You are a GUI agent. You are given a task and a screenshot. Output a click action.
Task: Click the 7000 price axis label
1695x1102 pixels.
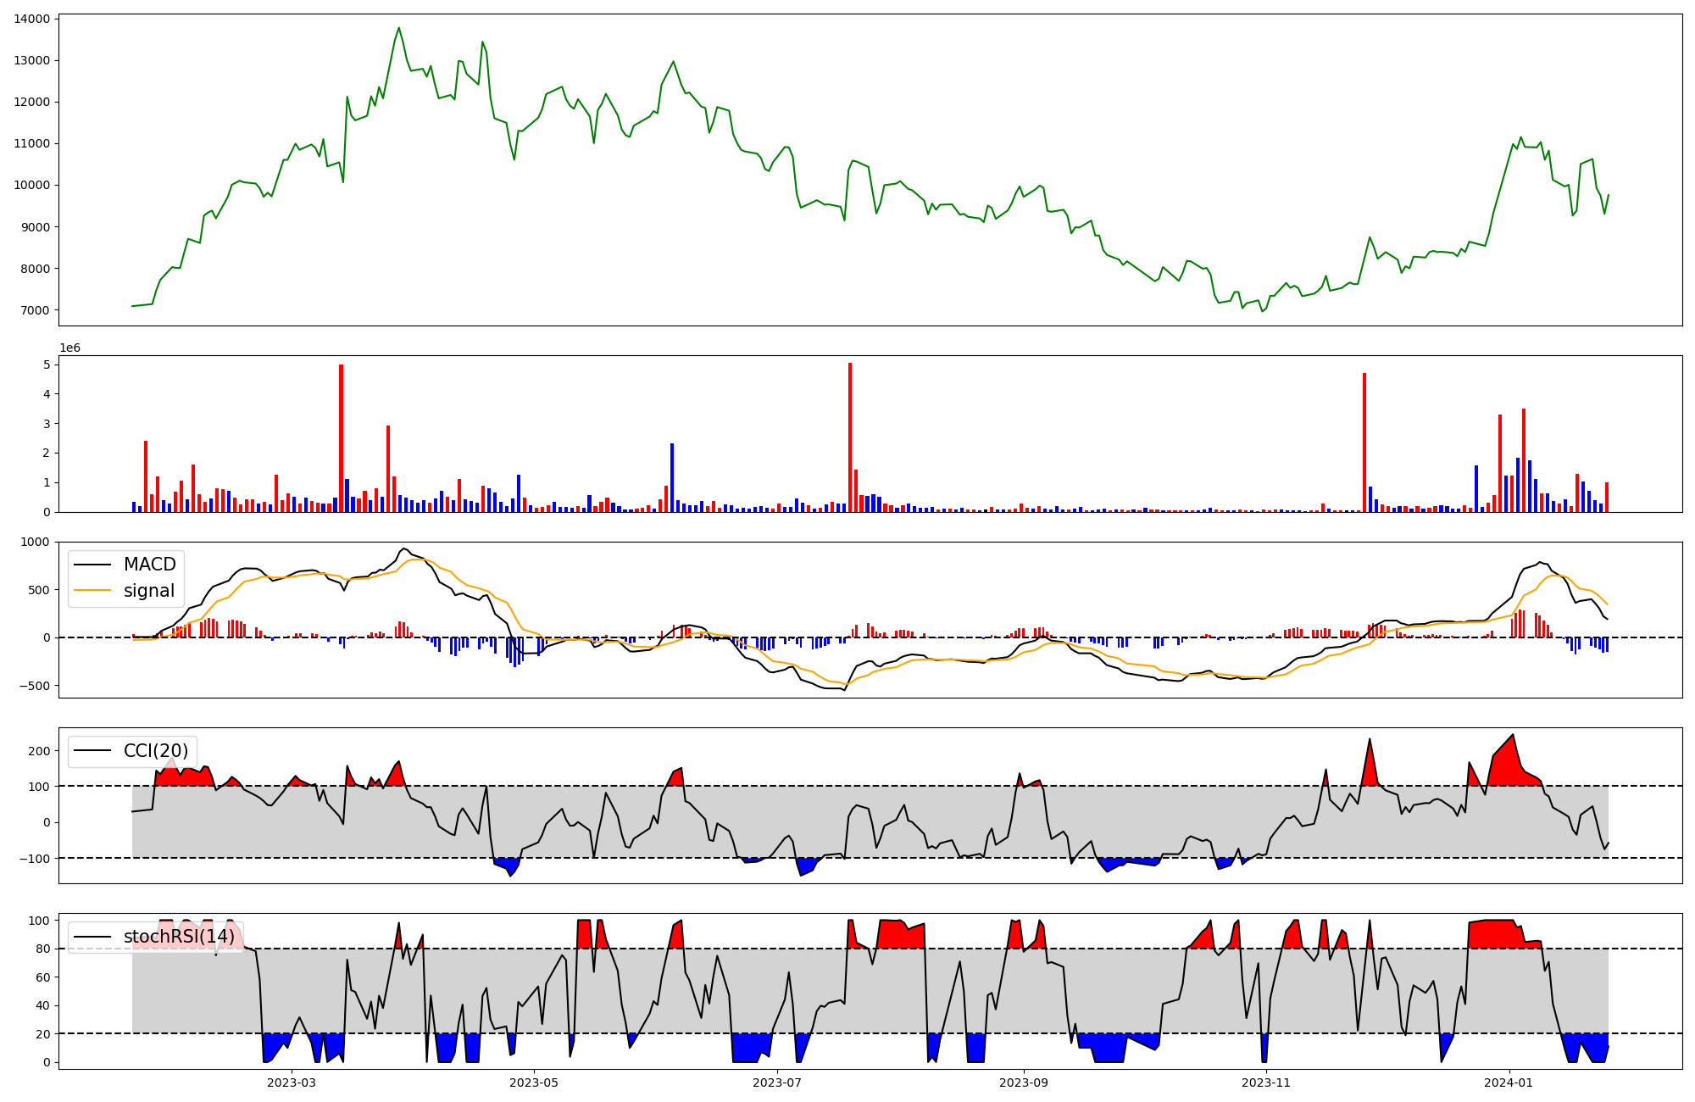coord(35,311)
